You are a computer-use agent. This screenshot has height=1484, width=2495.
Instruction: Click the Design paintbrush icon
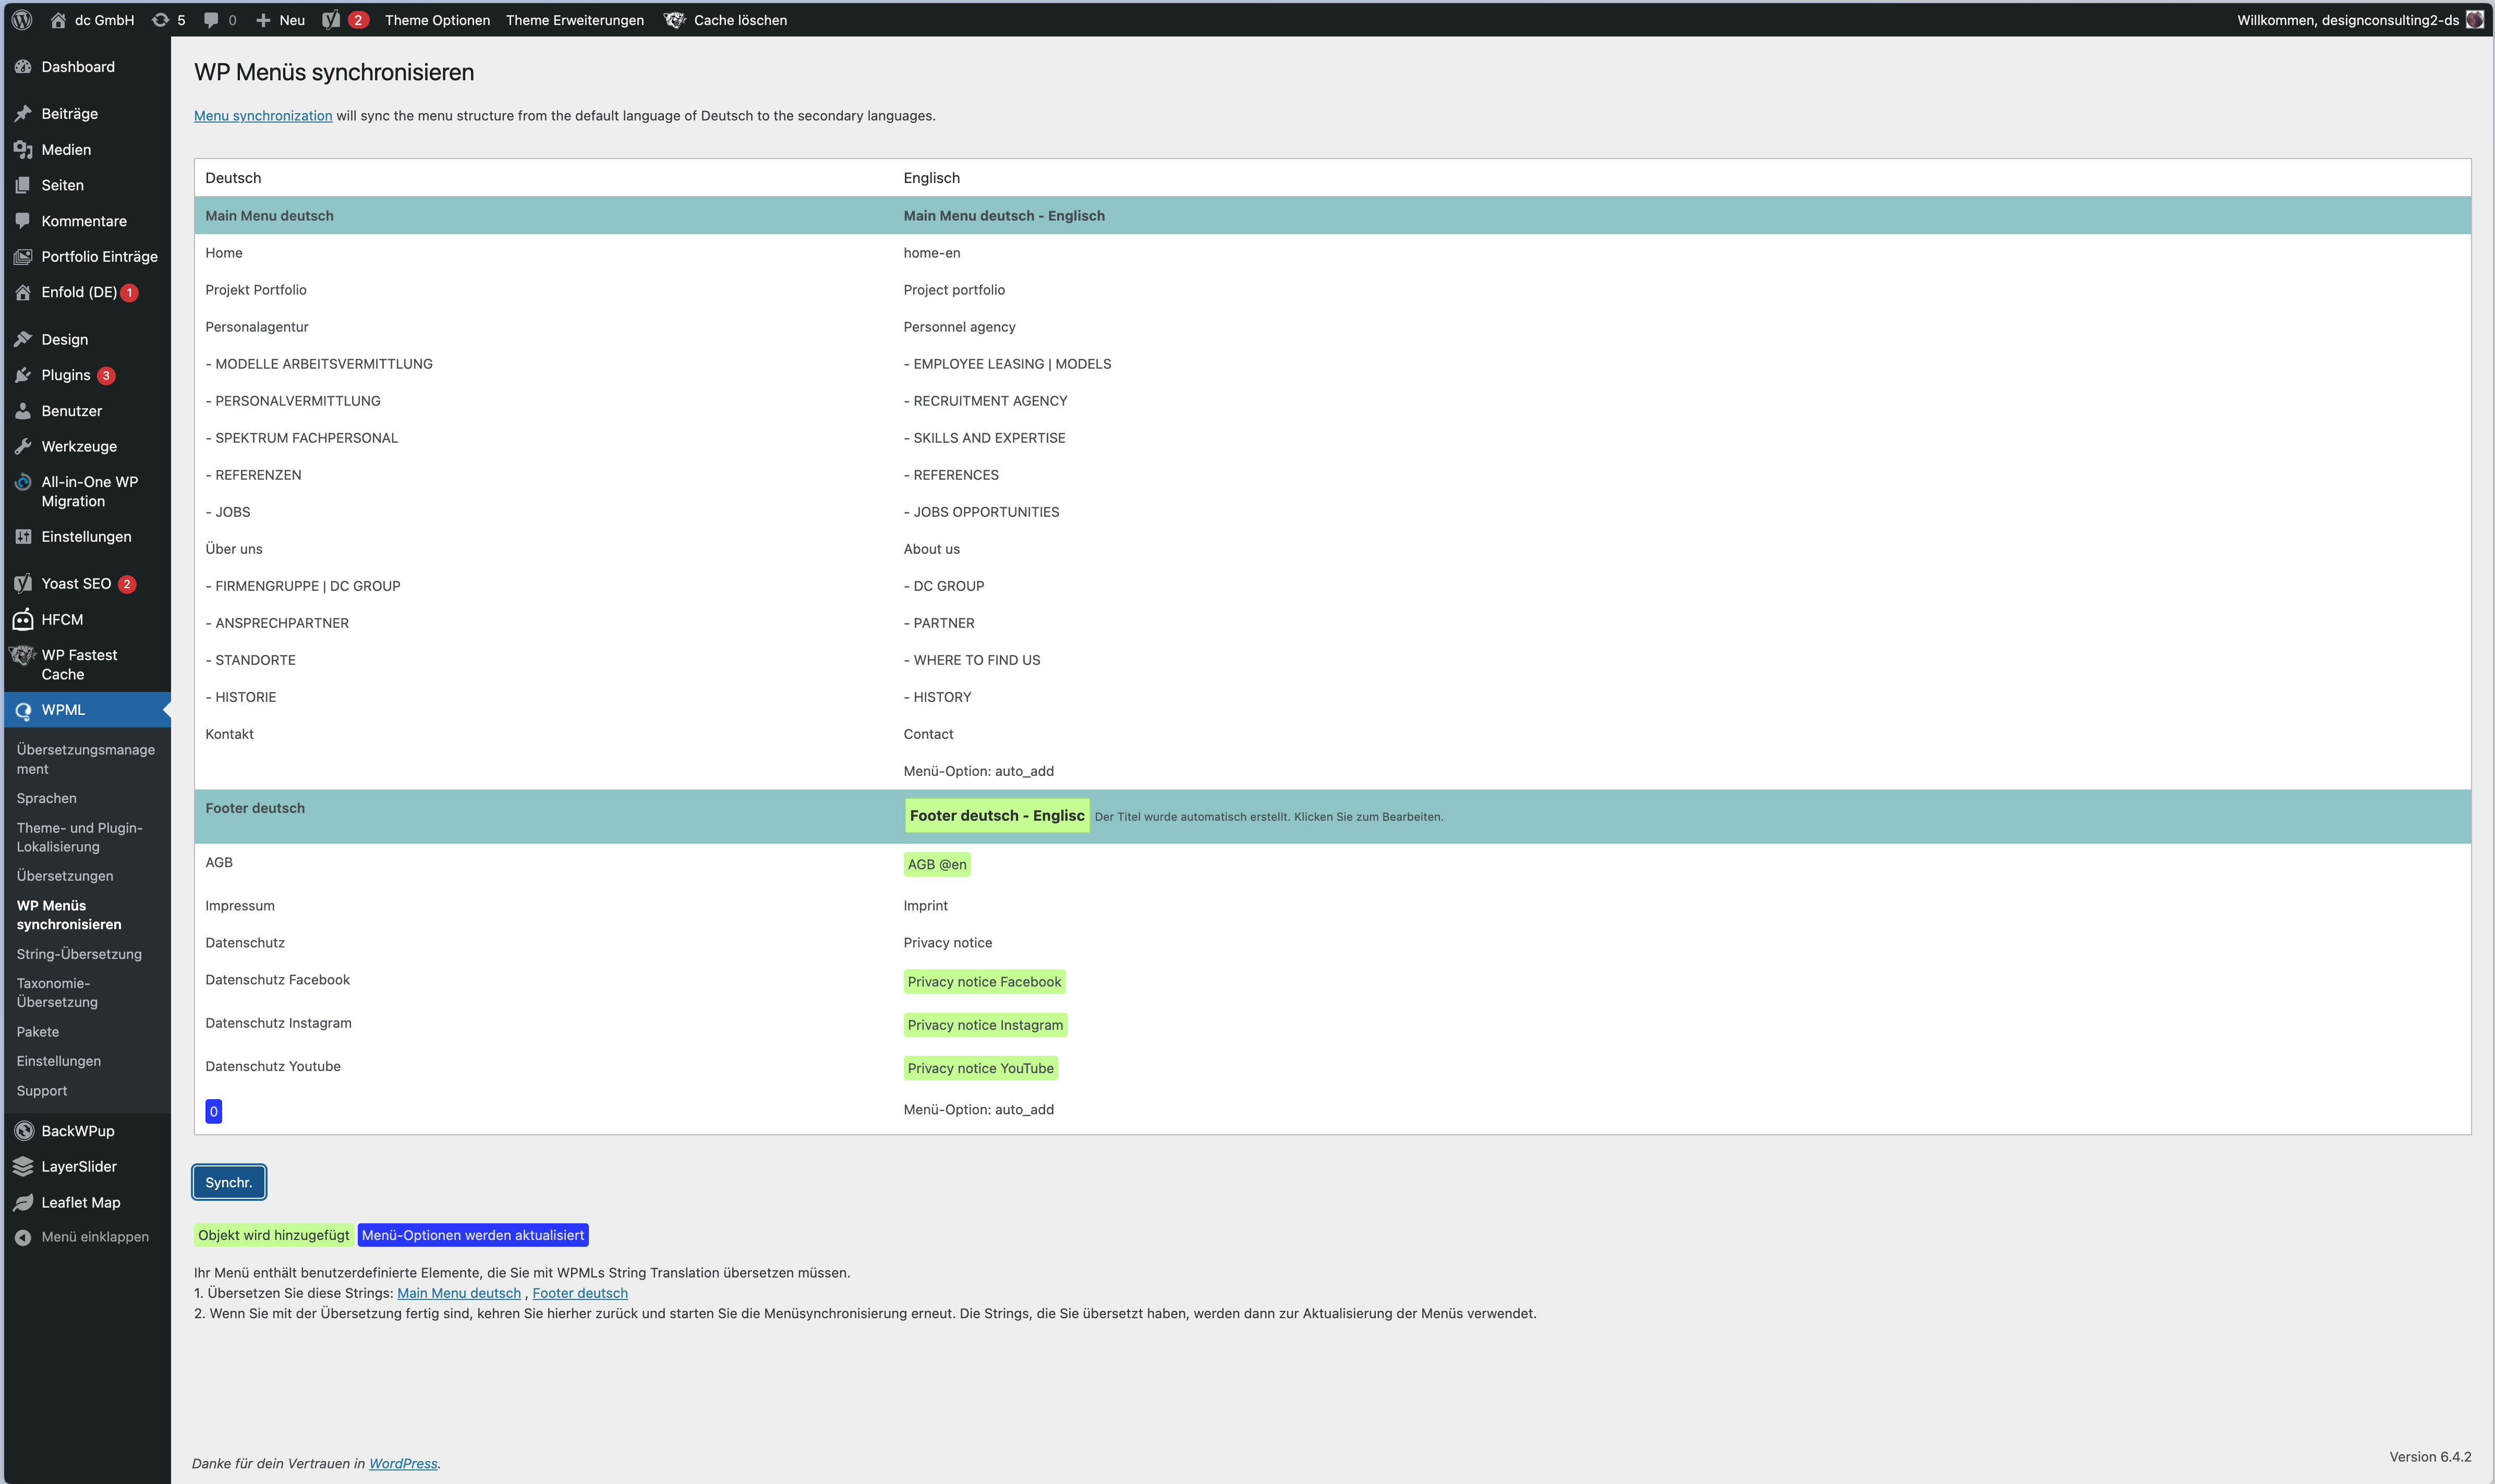tap(23, 340)
